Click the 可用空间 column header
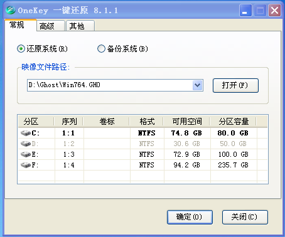The height and width of the screenshot is (237, 285). (187, 122)
